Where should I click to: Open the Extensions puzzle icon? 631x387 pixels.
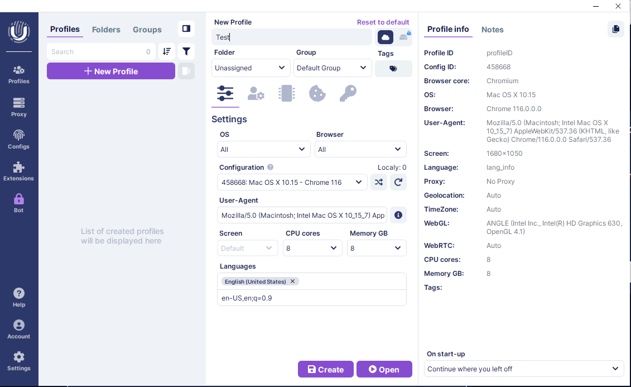[19, 171]
